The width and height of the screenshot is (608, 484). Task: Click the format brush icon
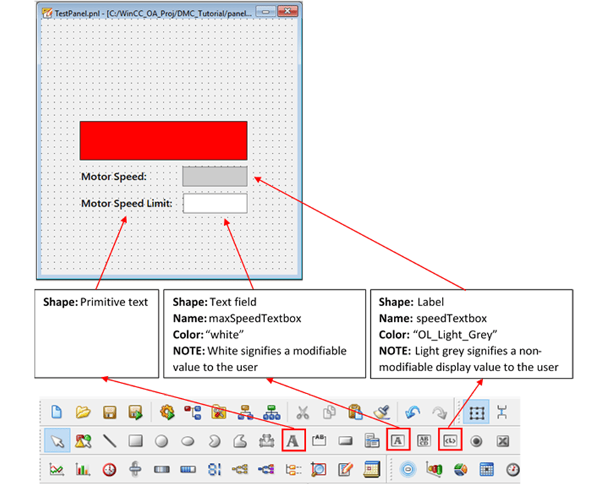coord(382,412)
